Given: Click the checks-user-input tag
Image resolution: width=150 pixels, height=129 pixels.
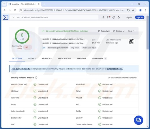Looking at the screenshot, I should coord(89,48).
